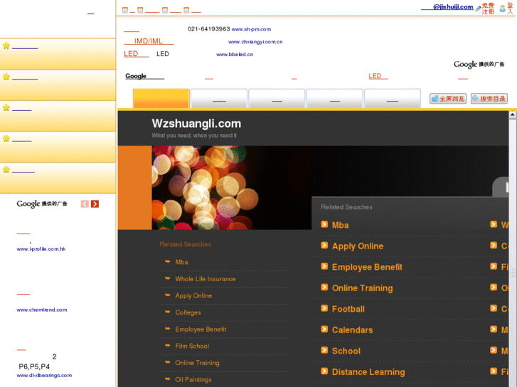Show next Google ads with red arrow
The width and height of the screenshot is (517, 387).
tap(95, 204)
